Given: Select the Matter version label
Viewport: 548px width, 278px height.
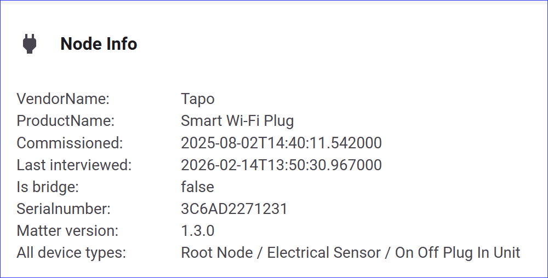Looking at the screenshot, I should (67, 231).
